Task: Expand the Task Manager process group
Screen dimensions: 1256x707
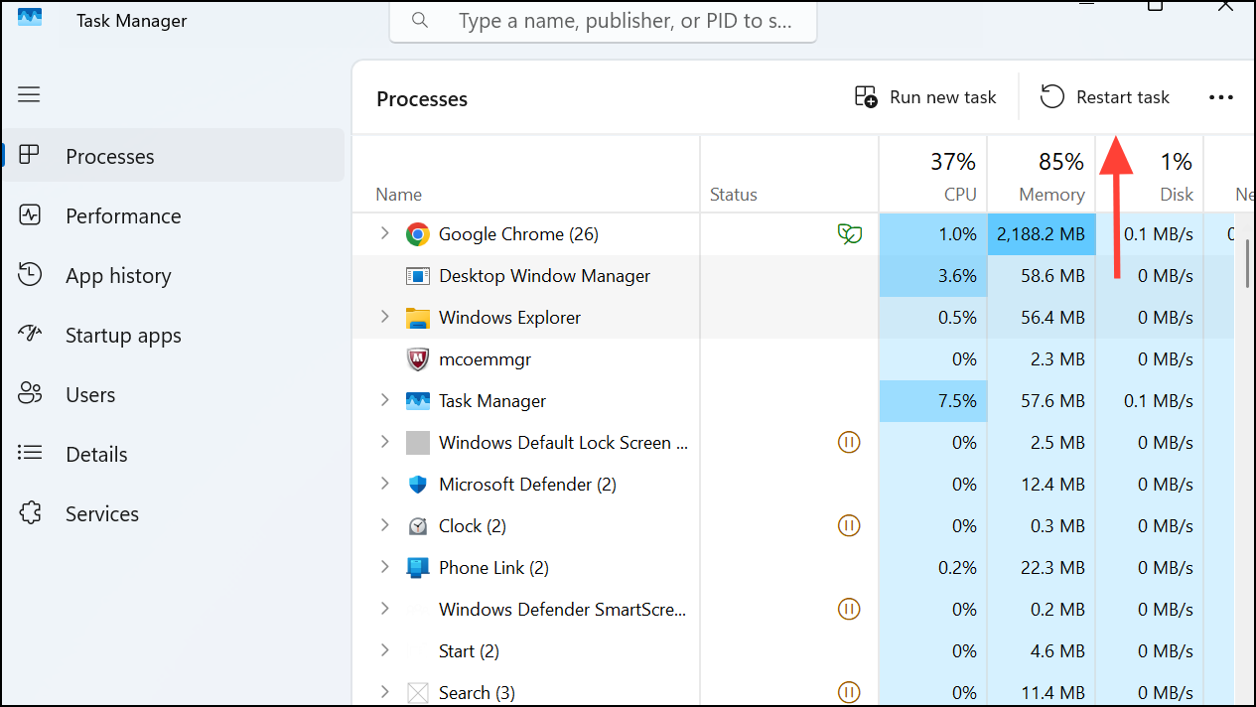Action: point(385,401)
